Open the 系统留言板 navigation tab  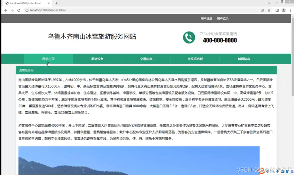pos(195,59)
